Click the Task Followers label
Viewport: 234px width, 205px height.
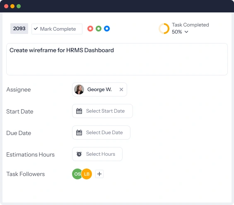click(x=26, y=174)
